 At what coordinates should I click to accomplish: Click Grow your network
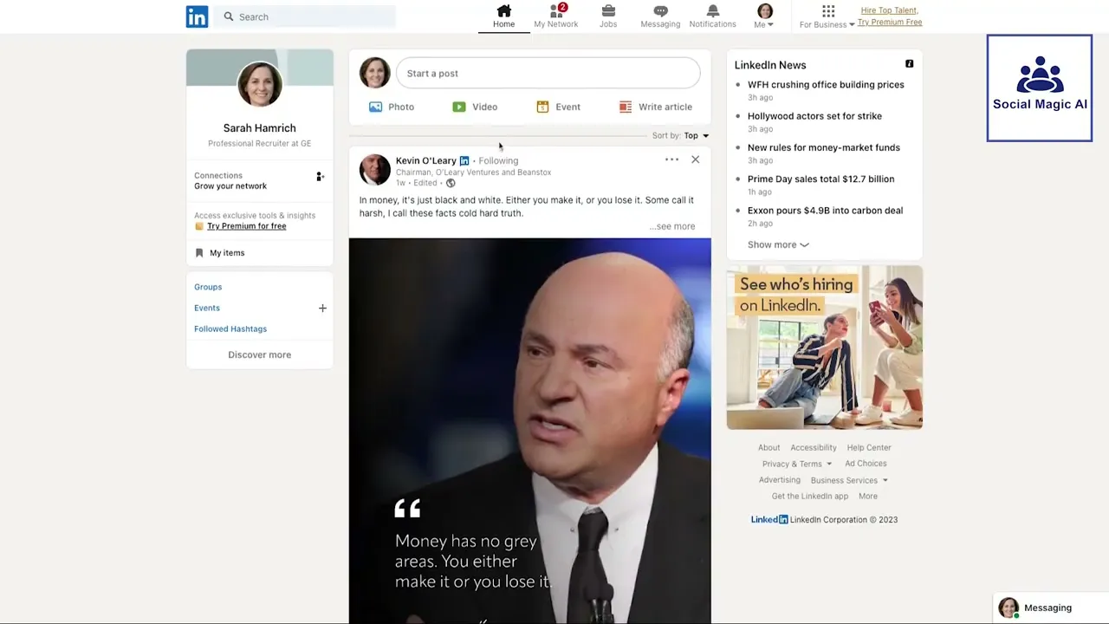pos(230,186)
